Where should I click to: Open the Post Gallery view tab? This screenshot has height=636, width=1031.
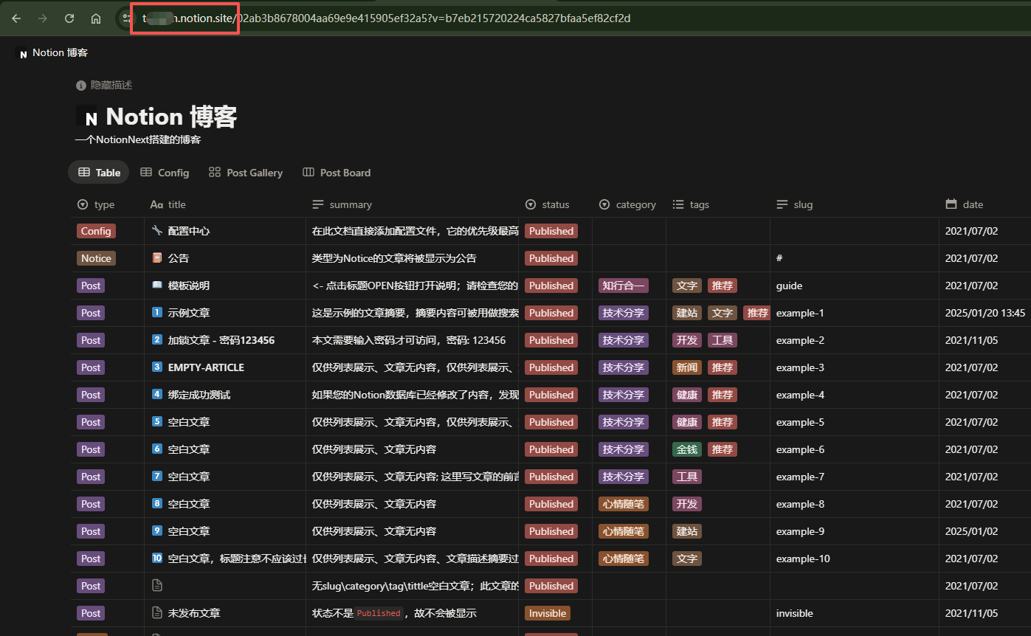(246, 173)
